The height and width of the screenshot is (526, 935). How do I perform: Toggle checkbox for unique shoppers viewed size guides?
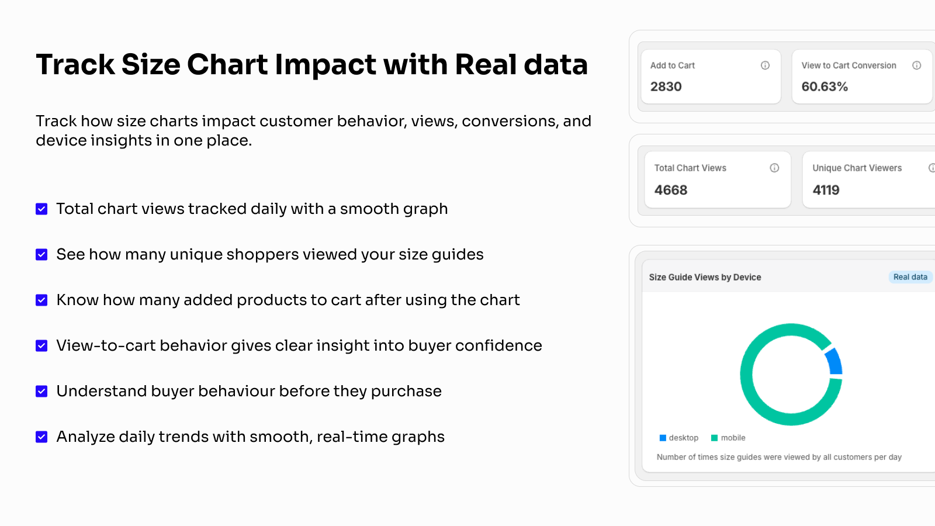pos(41,254)
